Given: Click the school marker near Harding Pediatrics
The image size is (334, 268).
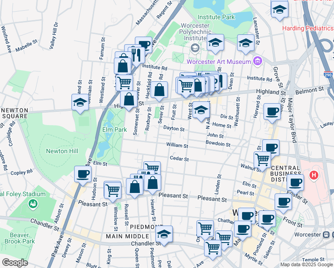Looking at the screenshot, I should click(280, 10).
